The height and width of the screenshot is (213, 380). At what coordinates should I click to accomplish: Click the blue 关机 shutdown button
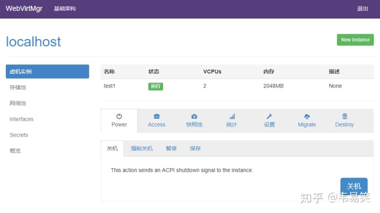coord(354,187)
